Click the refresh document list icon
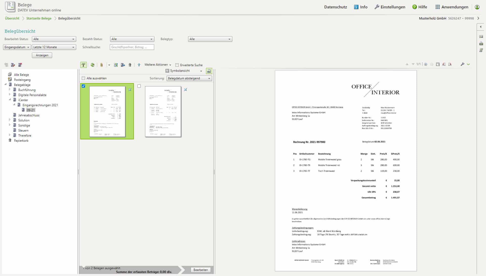Viewport: 486px width, 276px height. 92,65
